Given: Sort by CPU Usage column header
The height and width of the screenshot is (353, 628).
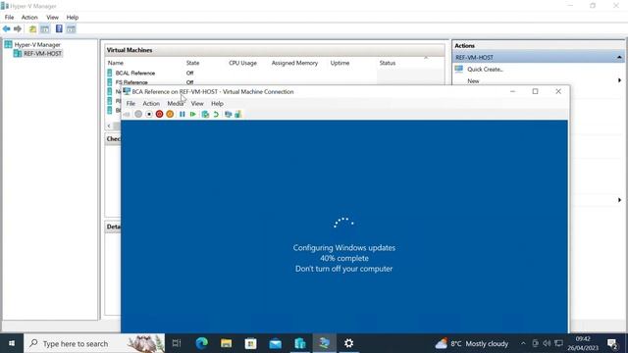Looking at the screenshot, I should coord(242,63).
